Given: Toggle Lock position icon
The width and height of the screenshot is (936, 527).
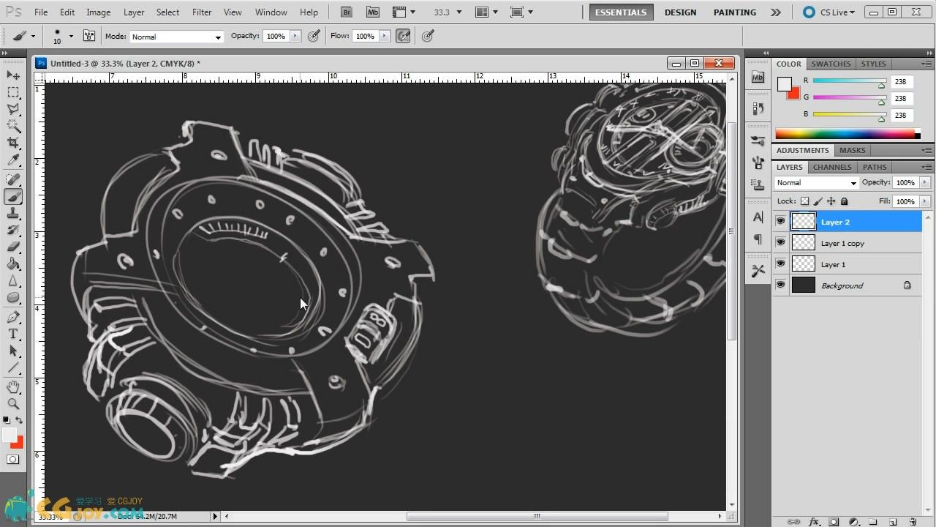Looking at the screenshot, I should pyautogui.click(x=831, y=201).
